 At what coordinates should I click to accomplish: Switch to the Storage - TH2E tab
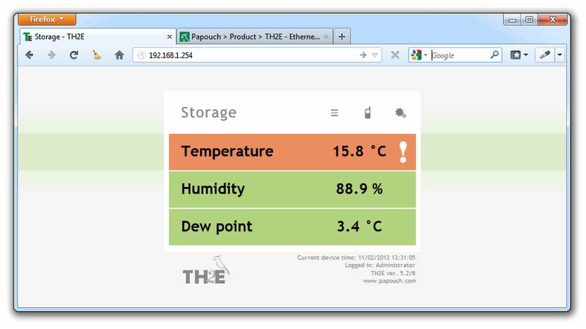pos(98,36)
